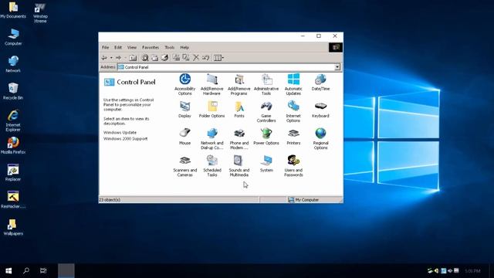Open the View menu
The height and width of the screenshot is (278, 494).
click(132, 47)
